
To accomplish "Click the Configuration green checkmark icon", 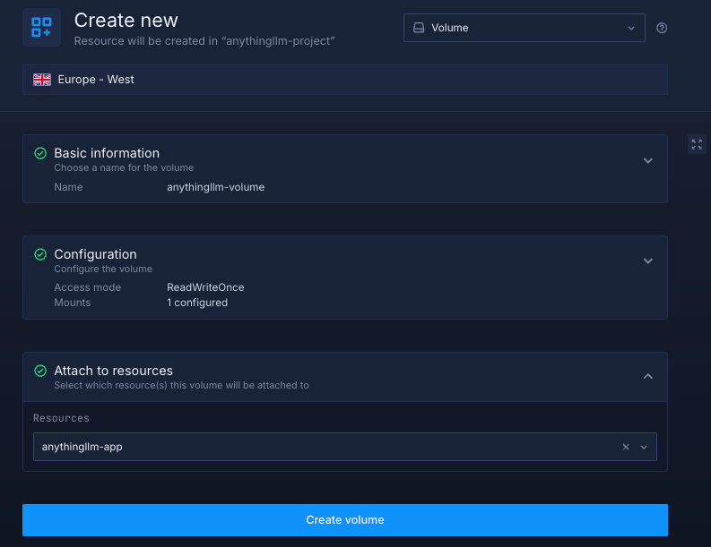I will (40, 254).
